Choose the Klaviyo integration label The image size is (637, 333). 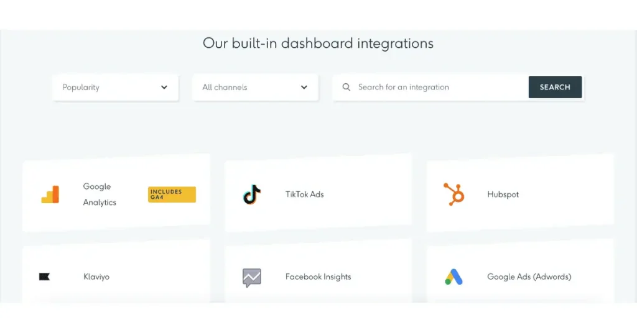tap(96, 277)
